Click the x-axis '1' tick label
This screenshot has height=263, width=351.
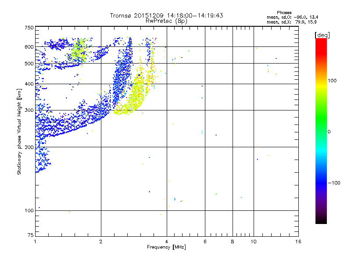(35, 242)
